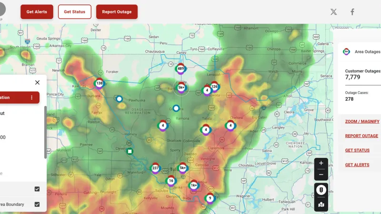Viewport: 381px width, 214px height.
Task: Click the Get Alerts button
Action: 37,11
